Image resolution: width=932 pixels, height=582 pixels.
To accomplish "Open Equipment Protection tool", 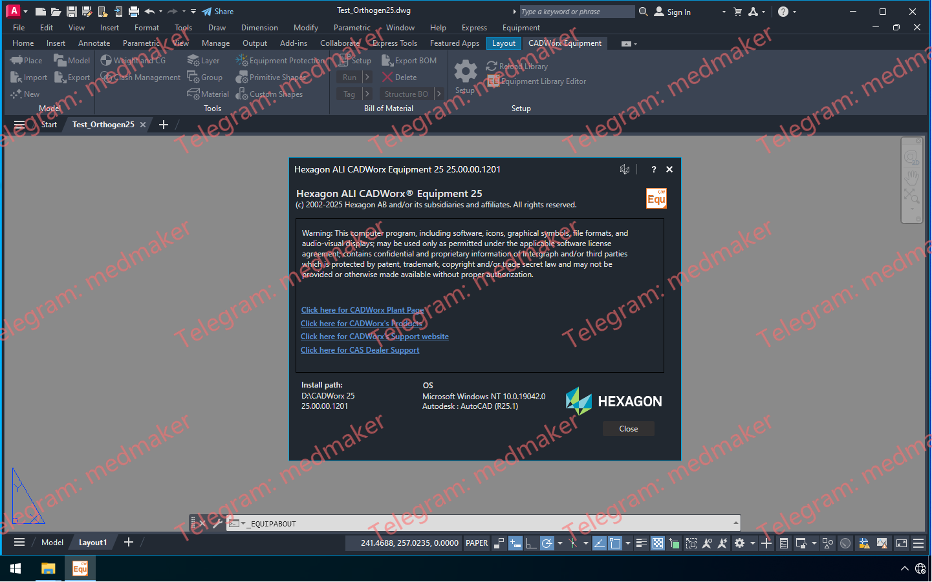I will (280, 61).
